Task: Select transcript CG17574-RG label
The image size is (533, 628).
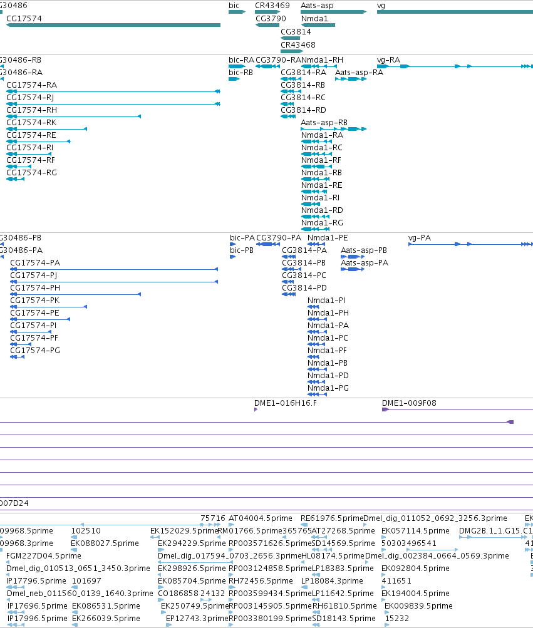Action: click(32, 173)
